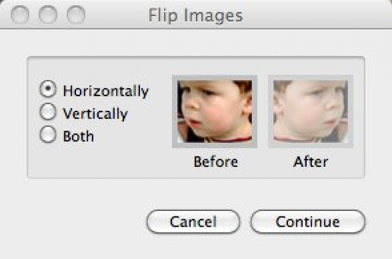Image resolution: width=392 pixels, height=259 pixels.
Task: Click the "Flip Images" title text
Action: (195, 15)
